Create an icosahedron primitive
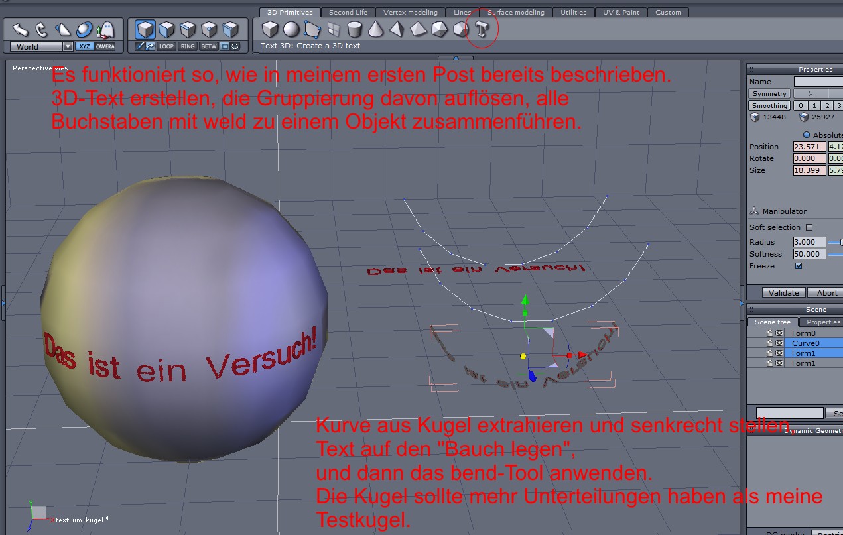Image resolution: width=843 pixels, height=535 pixels. pos(439,29)
